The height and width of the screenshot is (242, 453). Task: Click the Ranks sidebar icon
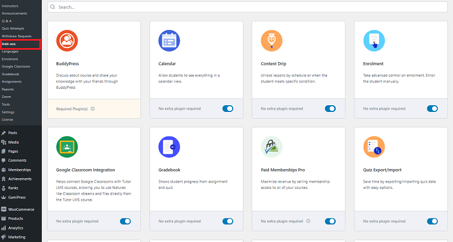tap(3, 188)
